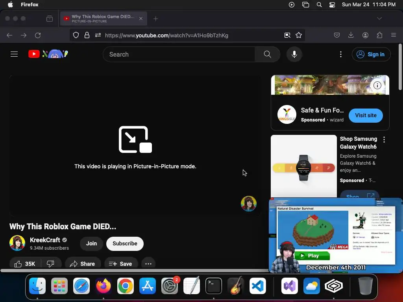Screen dimensions: 403x302
Task: Open Spotlight search in menu bar
Action: pyautogui.click(x=319, y=4)
